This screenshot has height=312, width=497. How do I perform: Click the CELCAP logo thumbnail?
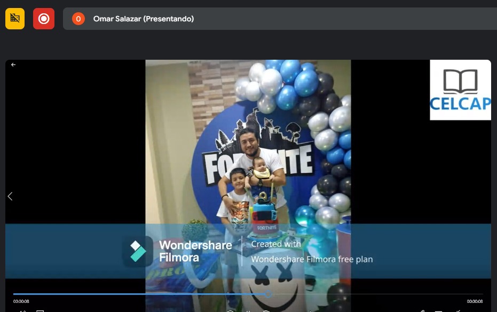tap(460, 90)
